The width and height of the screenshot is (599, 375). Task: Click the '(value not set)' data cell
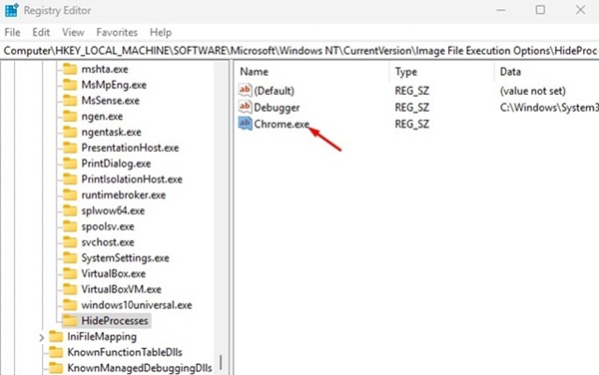[x=532, y=91]
